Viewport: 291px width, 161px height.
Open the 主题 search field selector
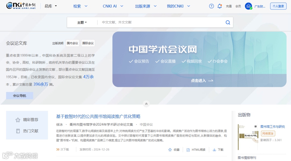pos(82,22)
